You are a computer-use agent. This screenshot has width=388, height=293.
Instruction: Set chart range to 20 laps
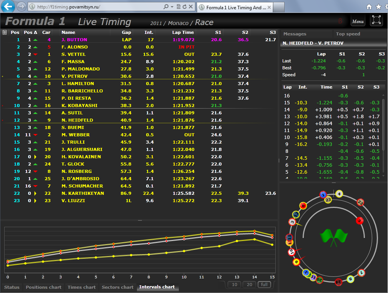point(250,284)
